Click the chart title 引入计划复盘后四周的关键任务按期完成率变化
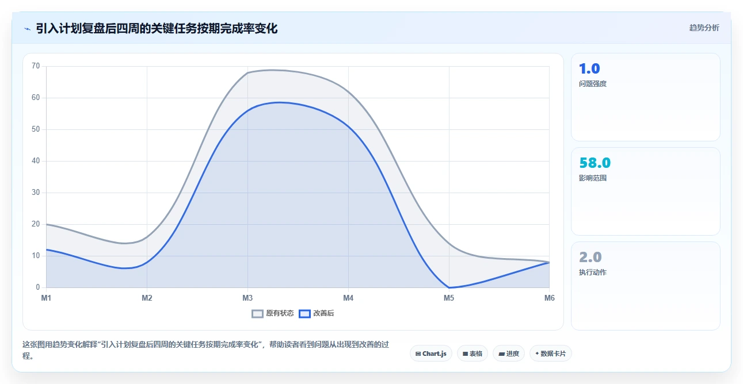Screen dimensions: 743x384 157,28
